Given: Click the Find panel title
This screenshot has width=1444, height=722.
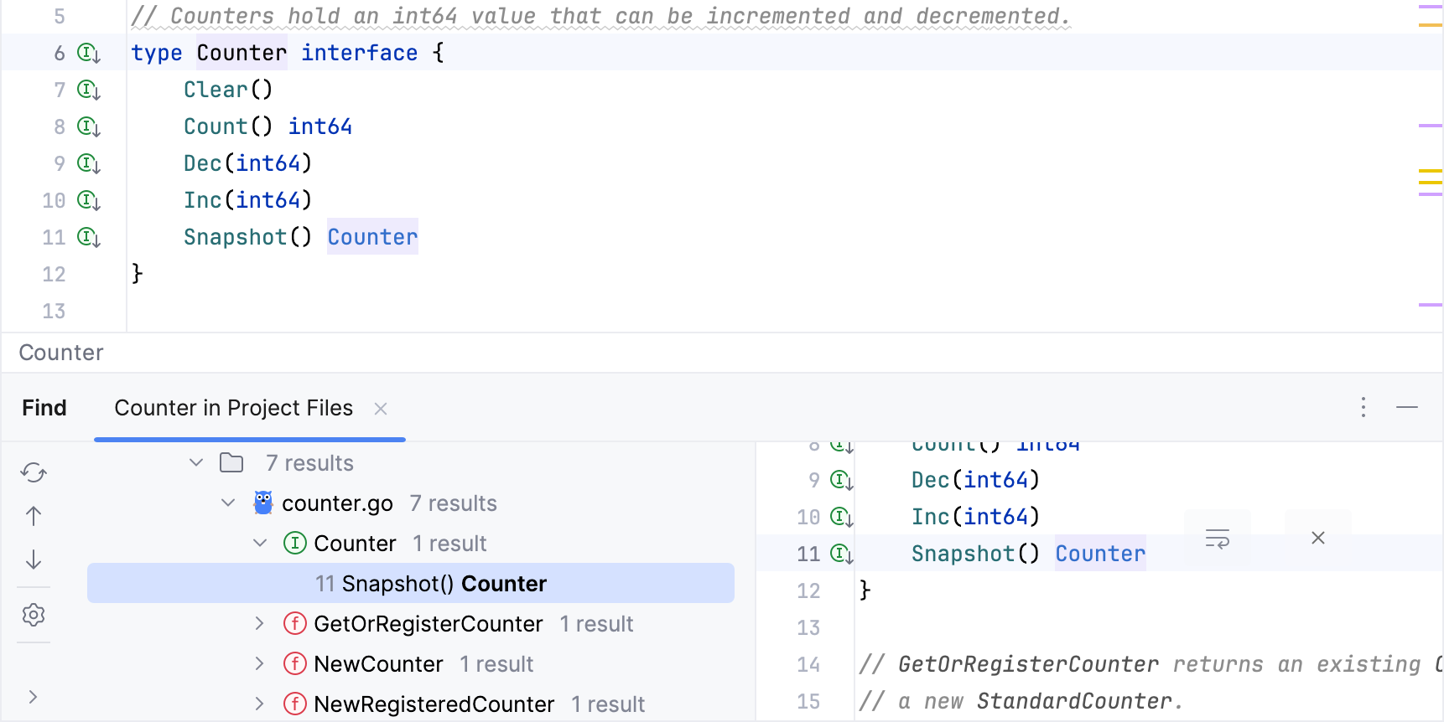Looking at the screenshot, I should point(44,408).
